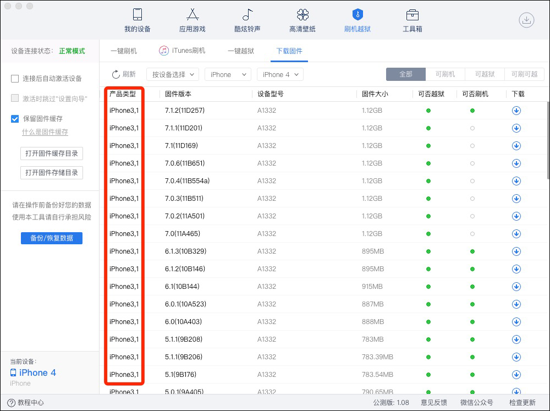Sort by 固件大小 column header

375,94
